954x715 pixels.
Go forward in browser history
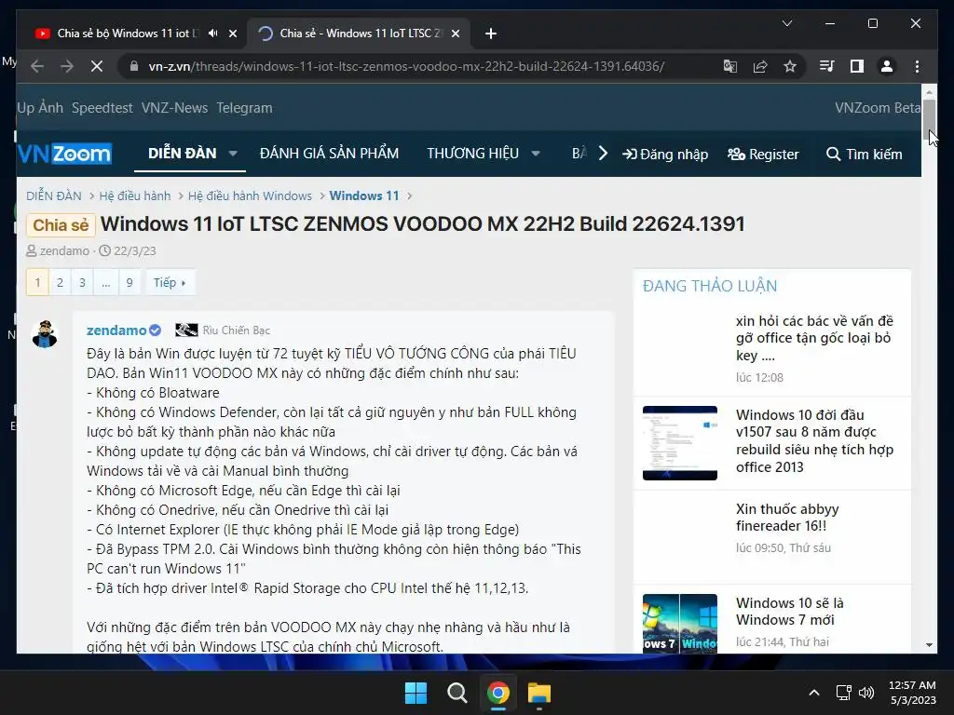pos(67,66)
